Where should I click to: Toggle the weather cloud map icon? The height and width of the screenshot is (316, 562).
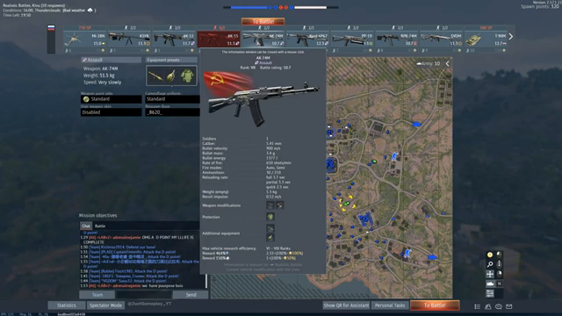(x=490, y=284)
